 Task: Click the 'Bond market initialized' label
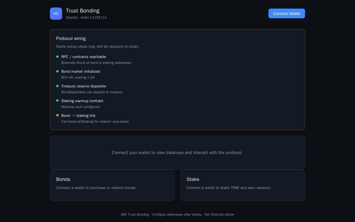click(81, 71)
